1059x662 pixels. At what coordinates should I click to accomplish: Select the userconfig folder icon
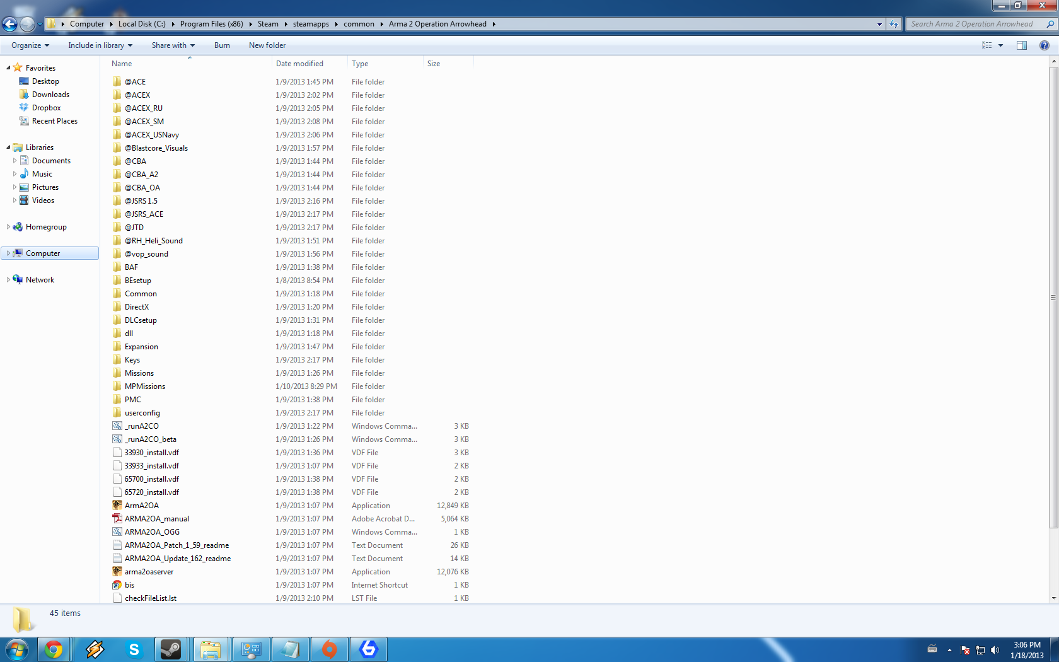click(x=117, y=412)
